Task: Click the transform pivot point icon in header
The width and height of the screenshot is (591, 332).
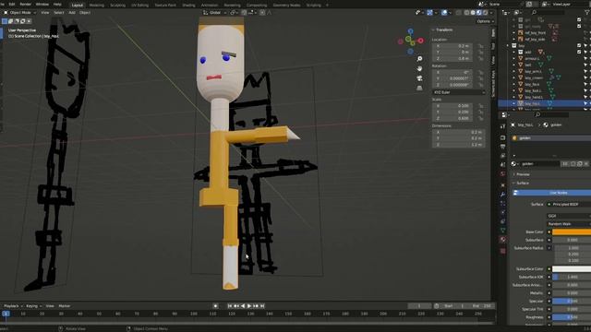Action: 234,12
